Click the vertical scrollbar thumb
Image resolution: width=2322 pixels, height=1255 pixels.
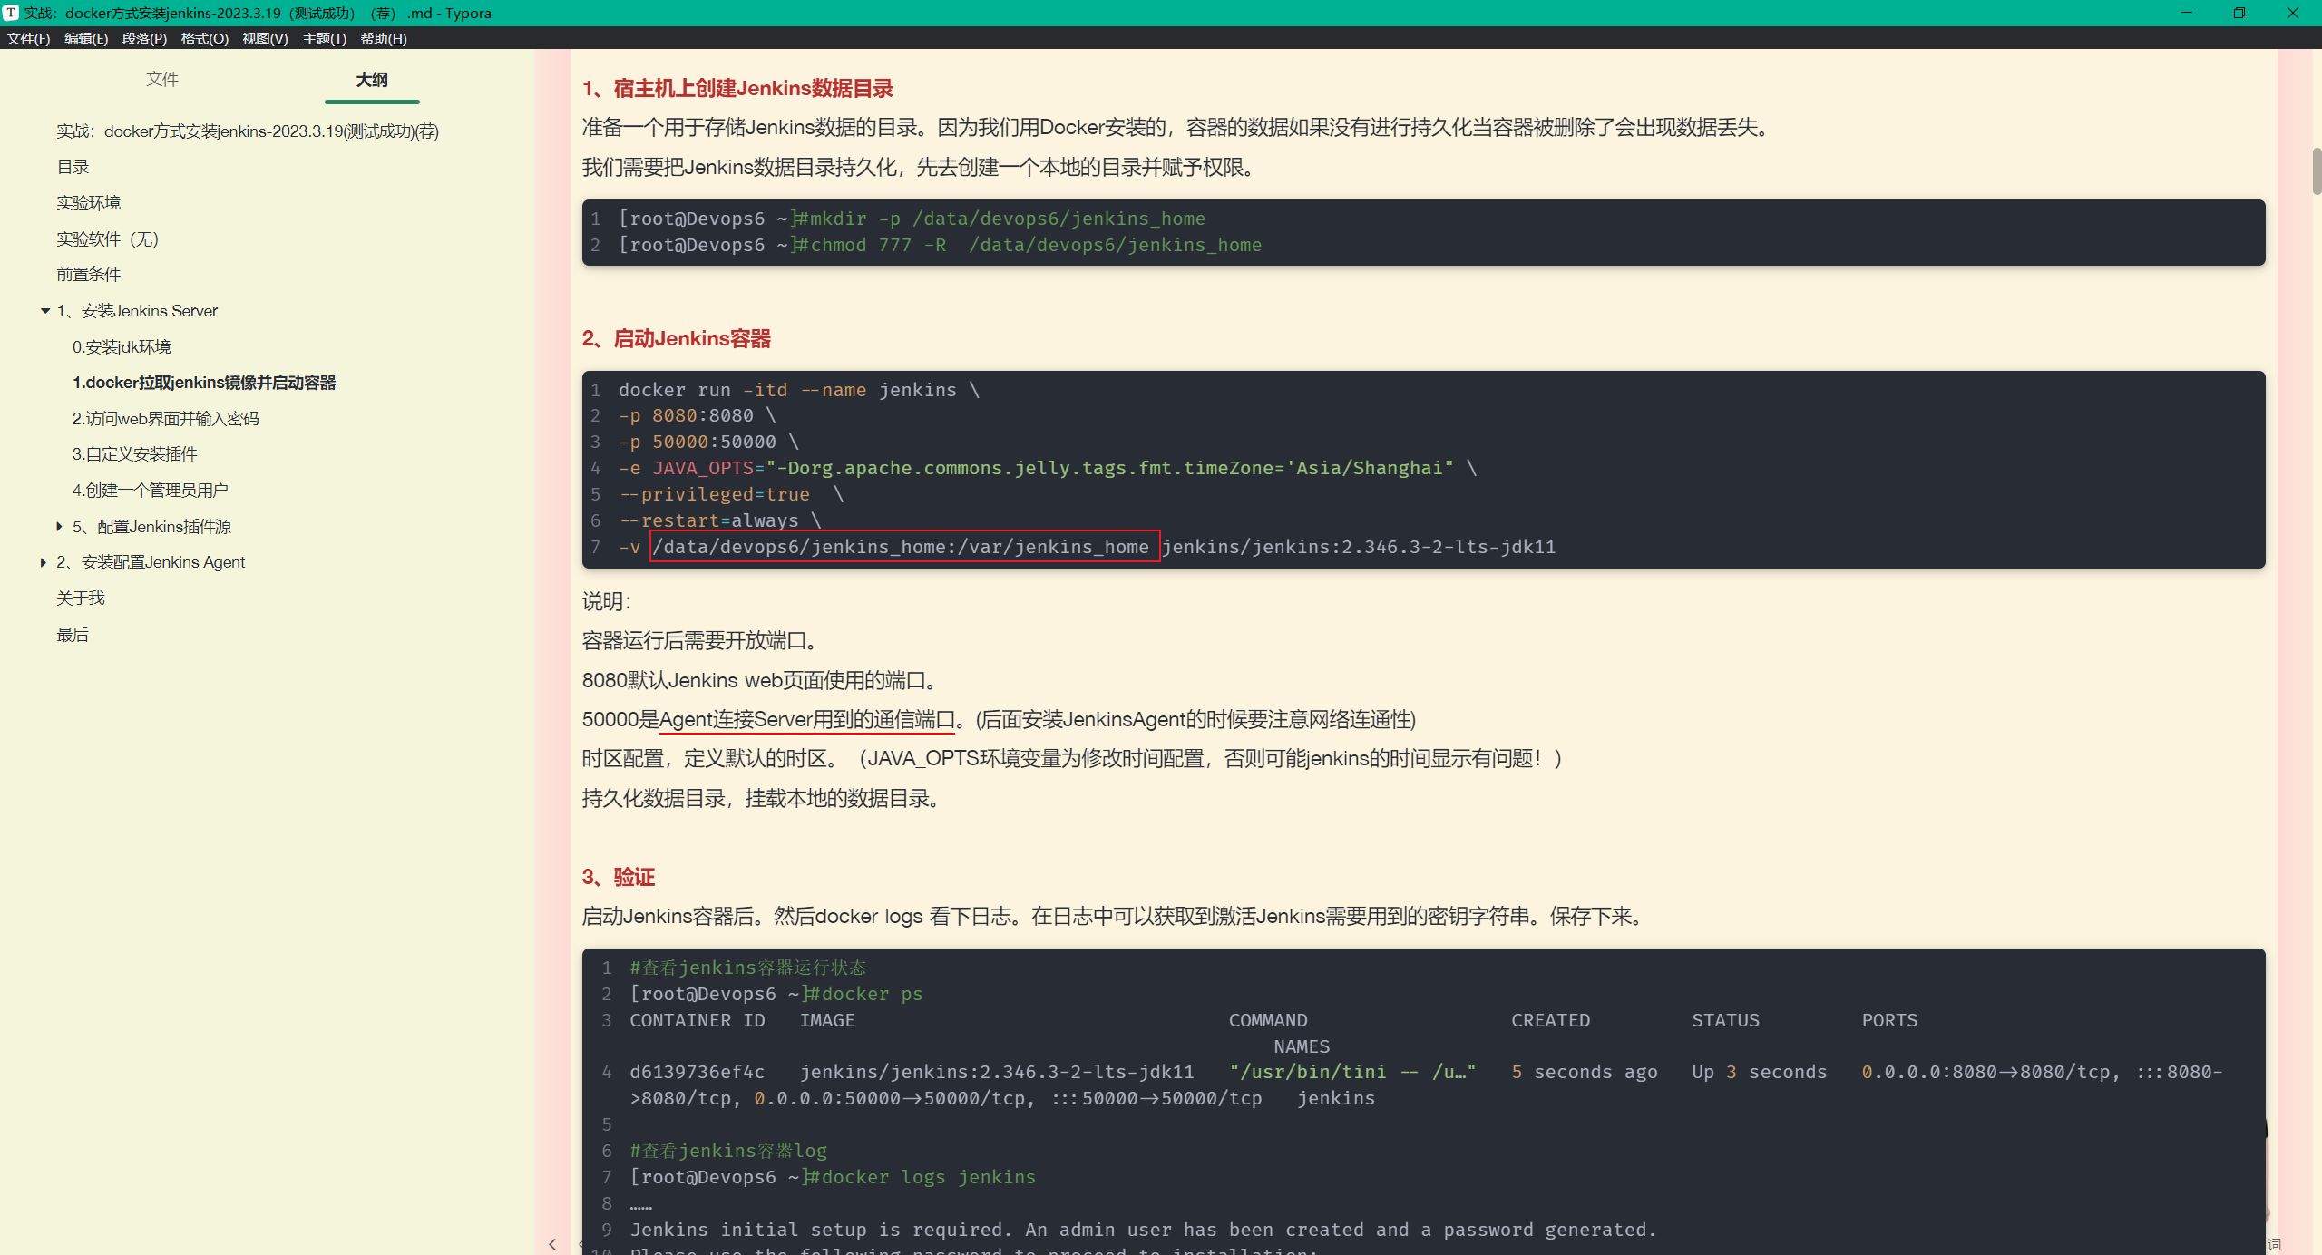[x=2316, y=170]
